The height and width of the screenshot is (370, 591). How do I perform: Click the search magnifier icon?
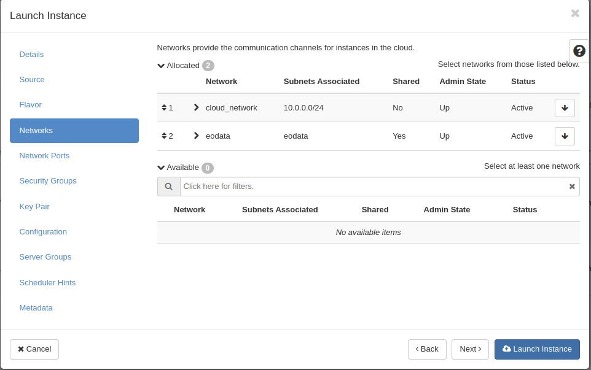169,187
